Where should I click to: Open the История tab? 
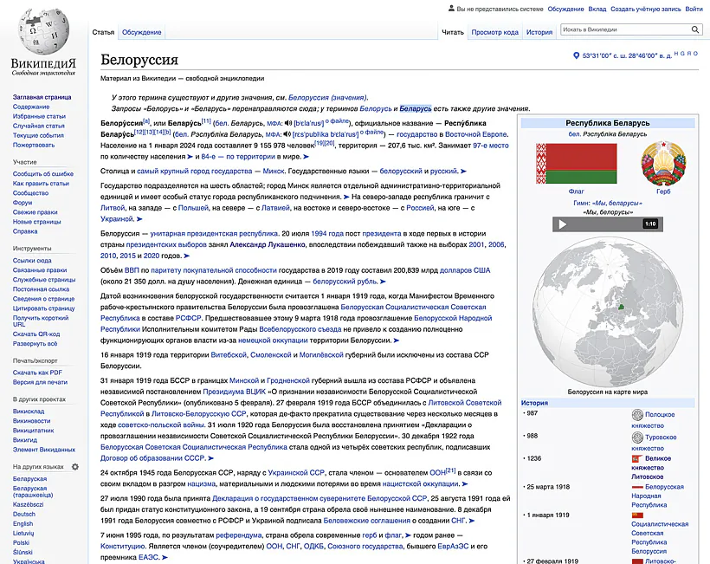tap(539, 32)
